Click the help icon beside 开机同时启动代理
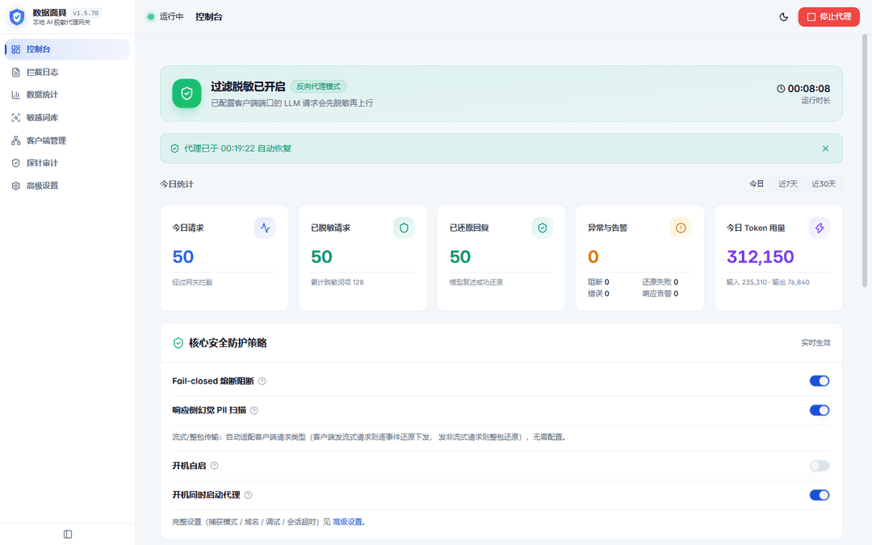The height and width of the screenshot is (545, 872). pos(248,495)
